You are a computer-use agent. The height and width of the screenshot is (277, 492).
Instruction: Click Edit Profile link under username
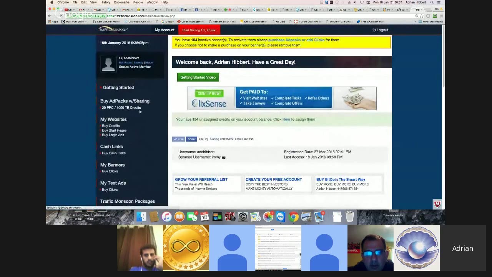pyautogui.click(x=125, y=62)
